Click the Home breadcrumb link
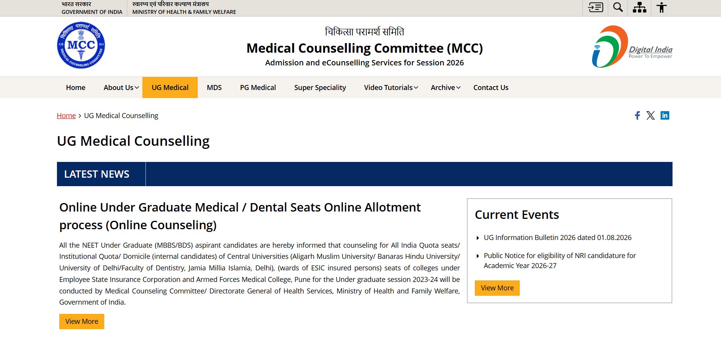721x340 pixels. tap(66, 115)
